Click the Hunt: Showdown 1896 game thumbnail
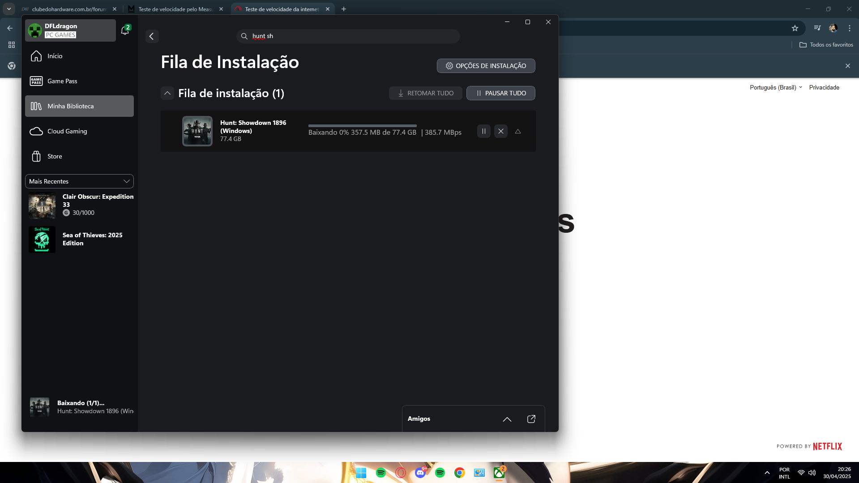Viewport: 859px width, 483px height. tap(197, 131)
